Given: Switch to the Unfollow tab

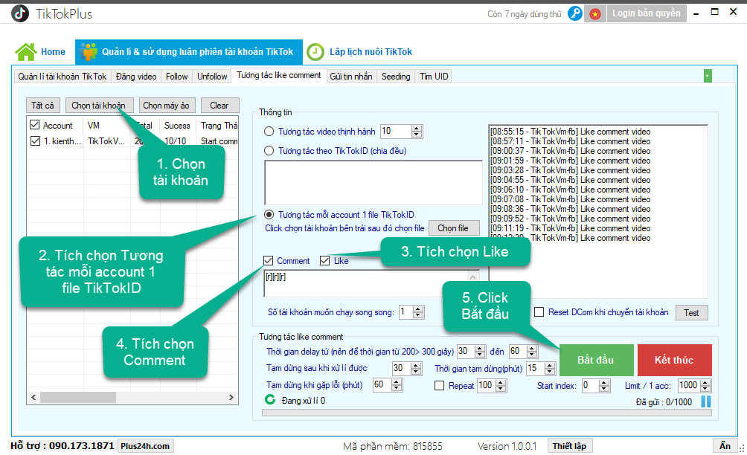Looking at the screenshot, I should pos(212,76).
